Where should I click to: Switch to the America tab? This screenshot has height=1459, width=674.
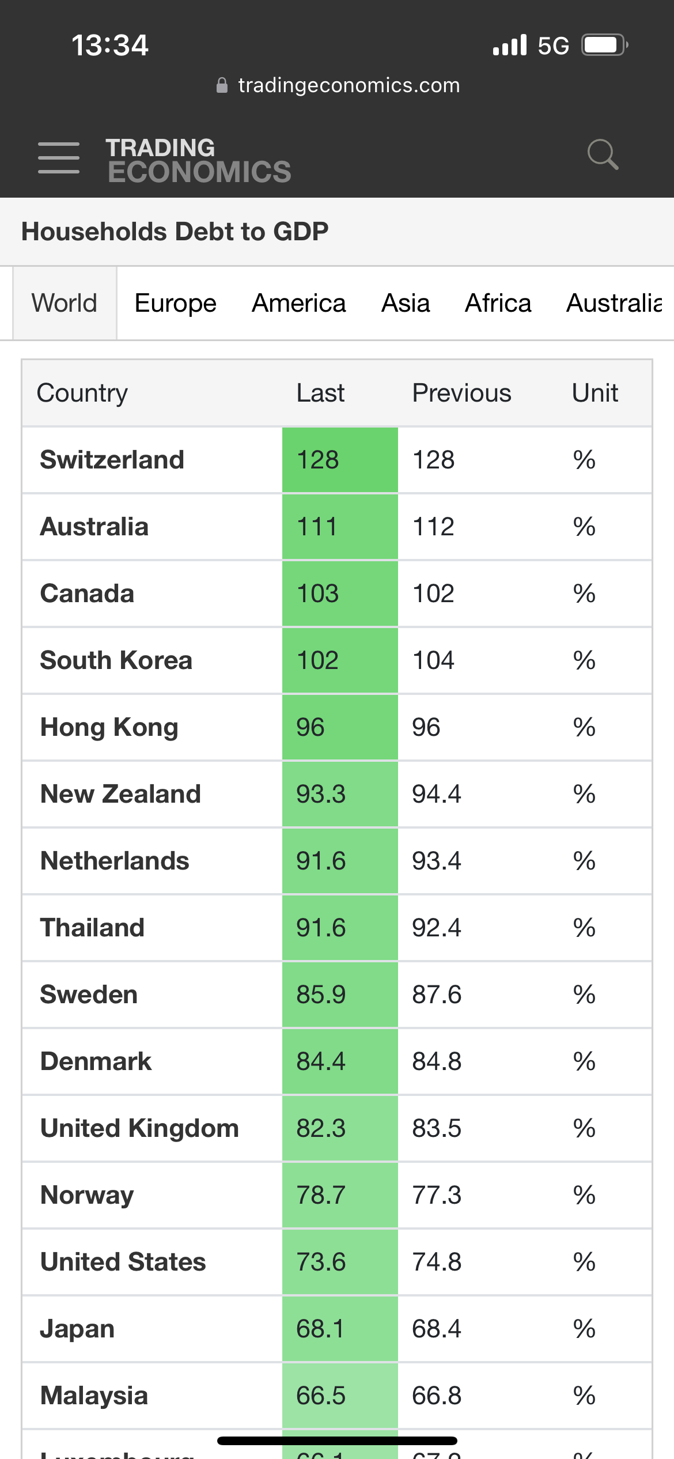coord(299,303)
